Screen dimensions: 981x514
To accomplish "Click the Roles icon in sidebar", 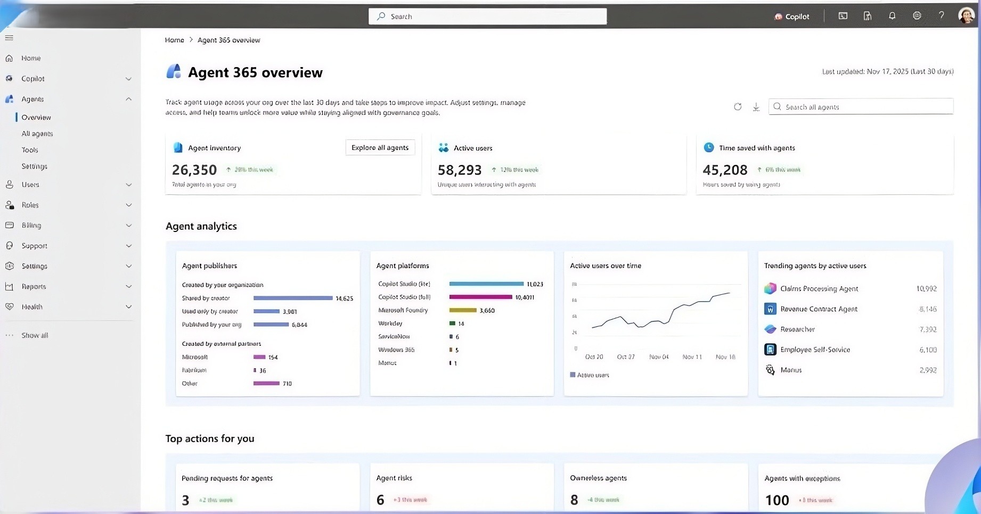I will pos(9,205).
